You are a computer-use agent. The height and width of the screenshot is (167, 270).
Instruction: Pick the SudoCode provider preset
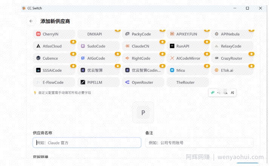(x=99, y=46)
